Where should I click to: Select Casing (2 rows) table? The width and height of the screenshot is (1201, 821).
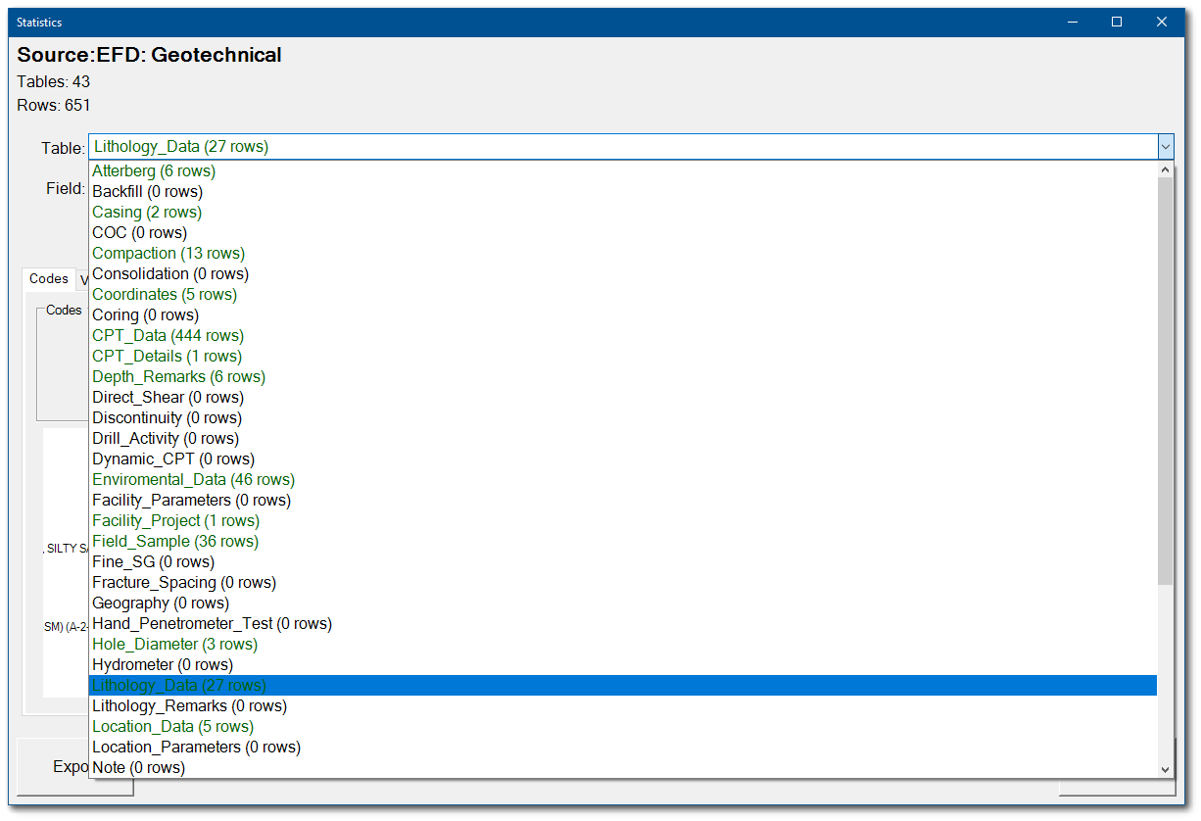[146, 212]
